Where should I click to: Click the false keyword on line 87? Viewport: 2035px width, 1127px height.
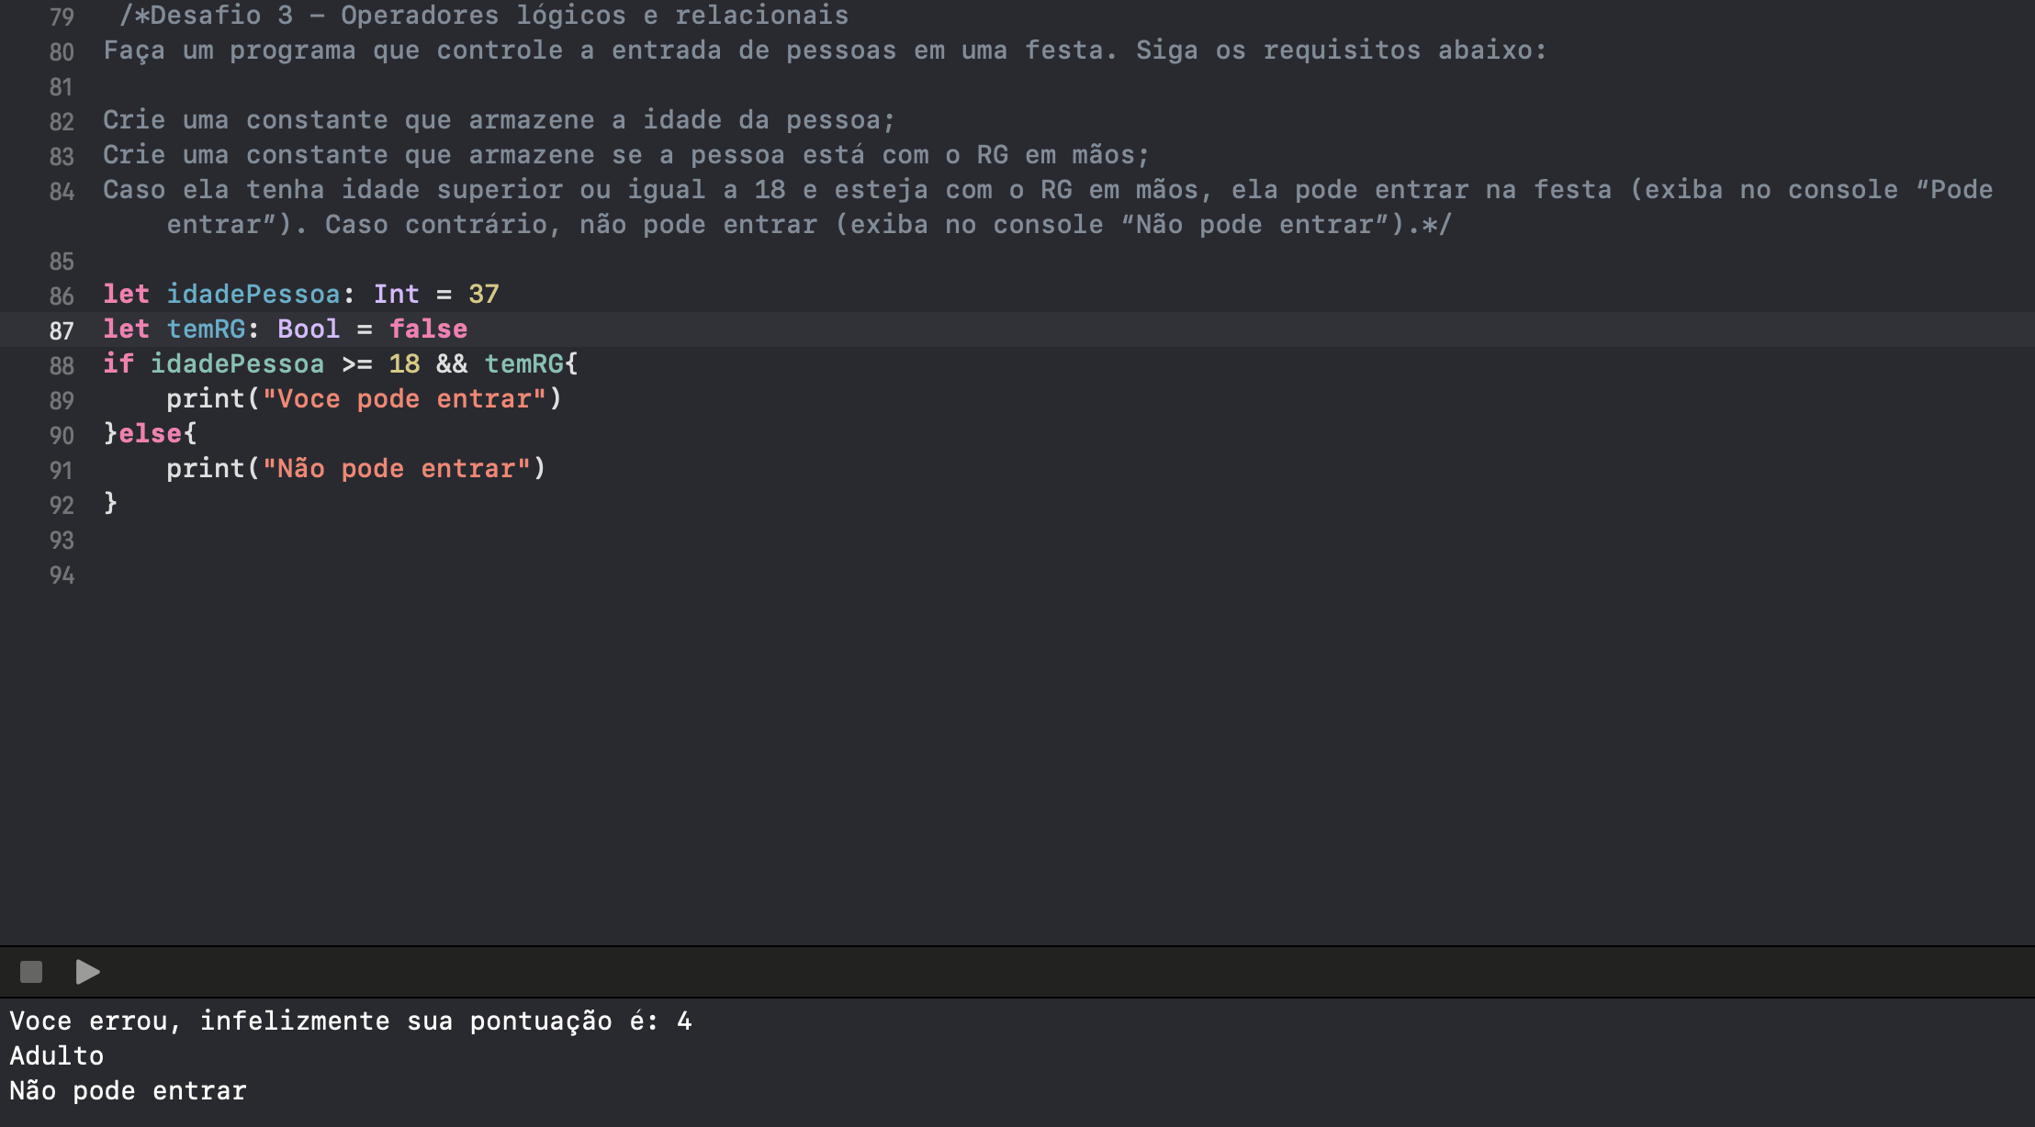coord(428,329)
